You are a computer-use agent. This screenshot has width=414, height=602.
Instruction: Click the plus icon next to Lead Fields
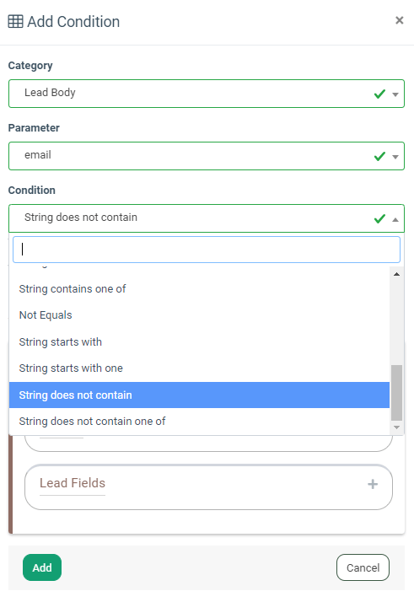tap(373, 484)
